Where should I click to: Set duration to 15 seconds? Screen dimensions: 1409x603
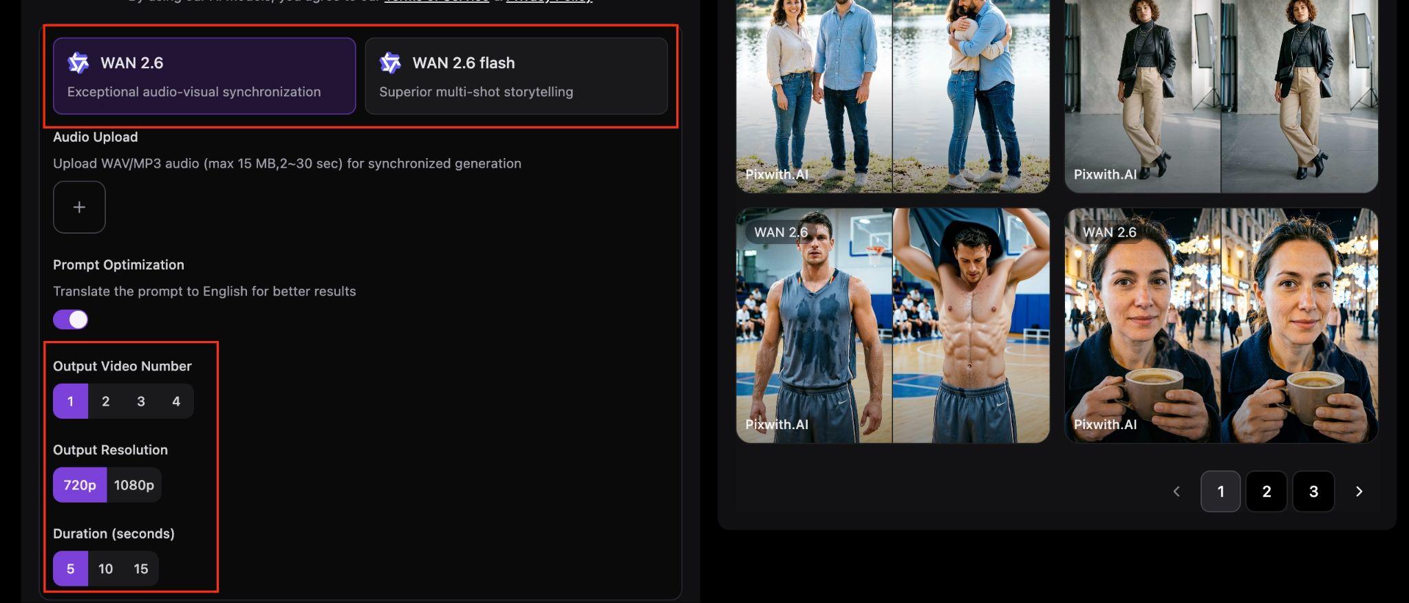pos(141,569)
